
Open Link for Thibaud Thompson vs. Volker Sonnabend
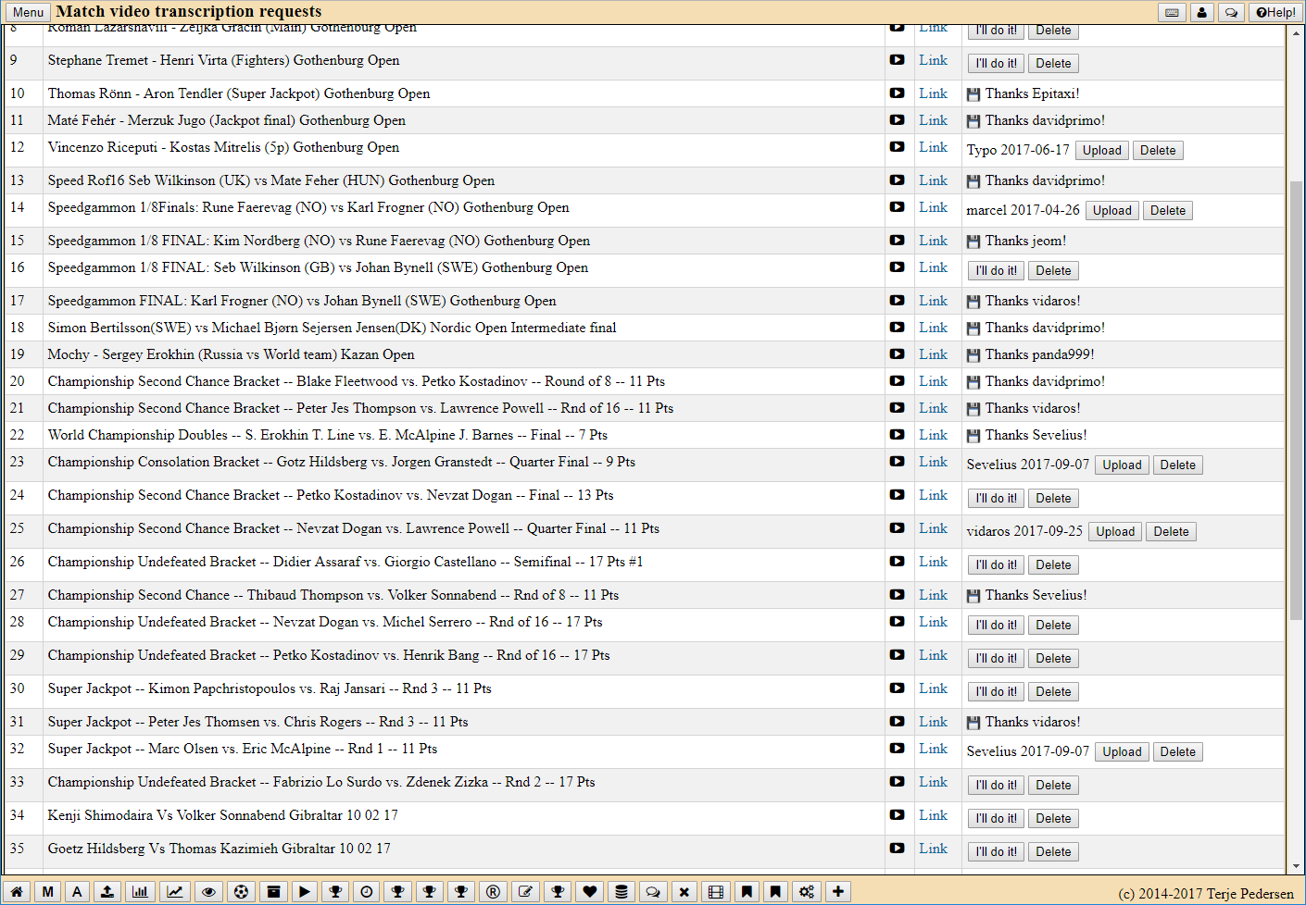[x=933, y=595]
